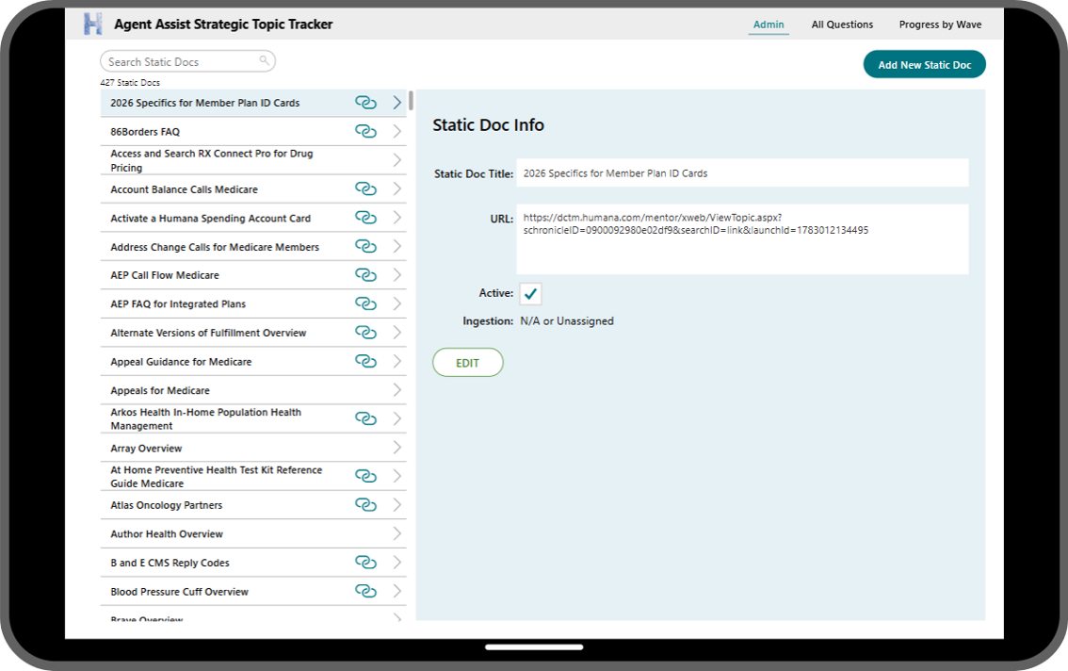Click Add New Static Doc button
This screenshot has height=671, width=1068.
click(x=924, y=65)
